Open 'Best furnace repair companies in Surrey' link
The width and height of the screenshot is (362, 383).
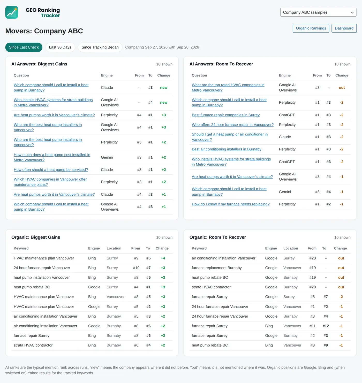[225, 115]
